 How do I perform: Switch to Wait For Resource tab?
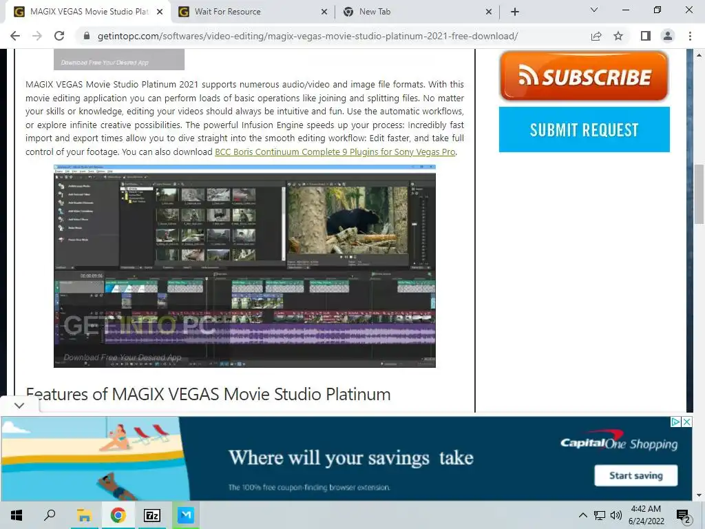tap(253, 12)
